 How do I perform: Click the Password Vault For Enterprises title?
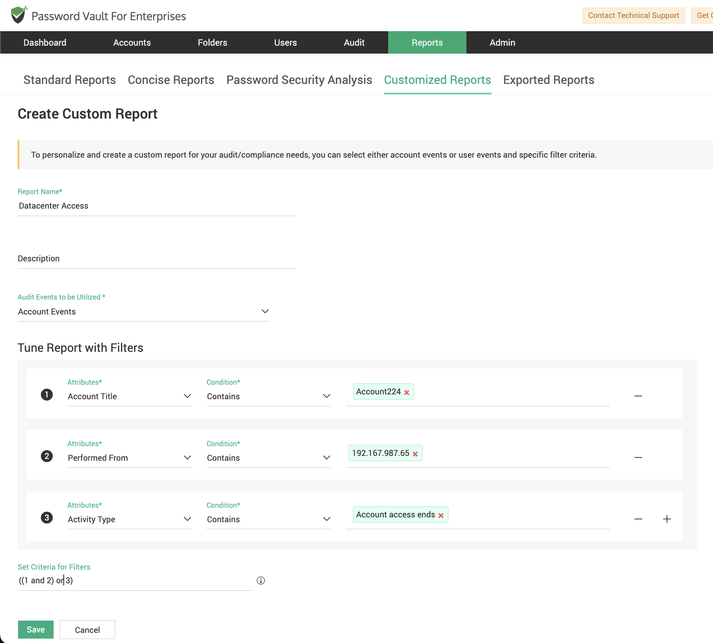click(x=109, y=16)
